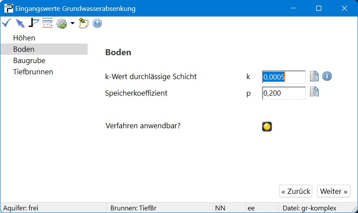Click the excavation profile toolbar icon
This screenshot has height=213, width=358.
34,23
